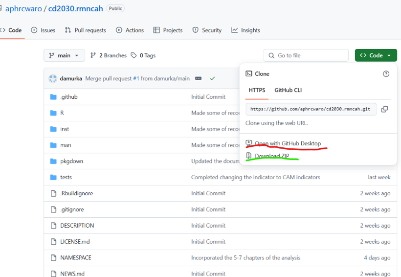Viewport: 401px width, 277px height.
Task: Toggle the green Code dropdown button
Action: pyautogui.click(x=376, y=55)
